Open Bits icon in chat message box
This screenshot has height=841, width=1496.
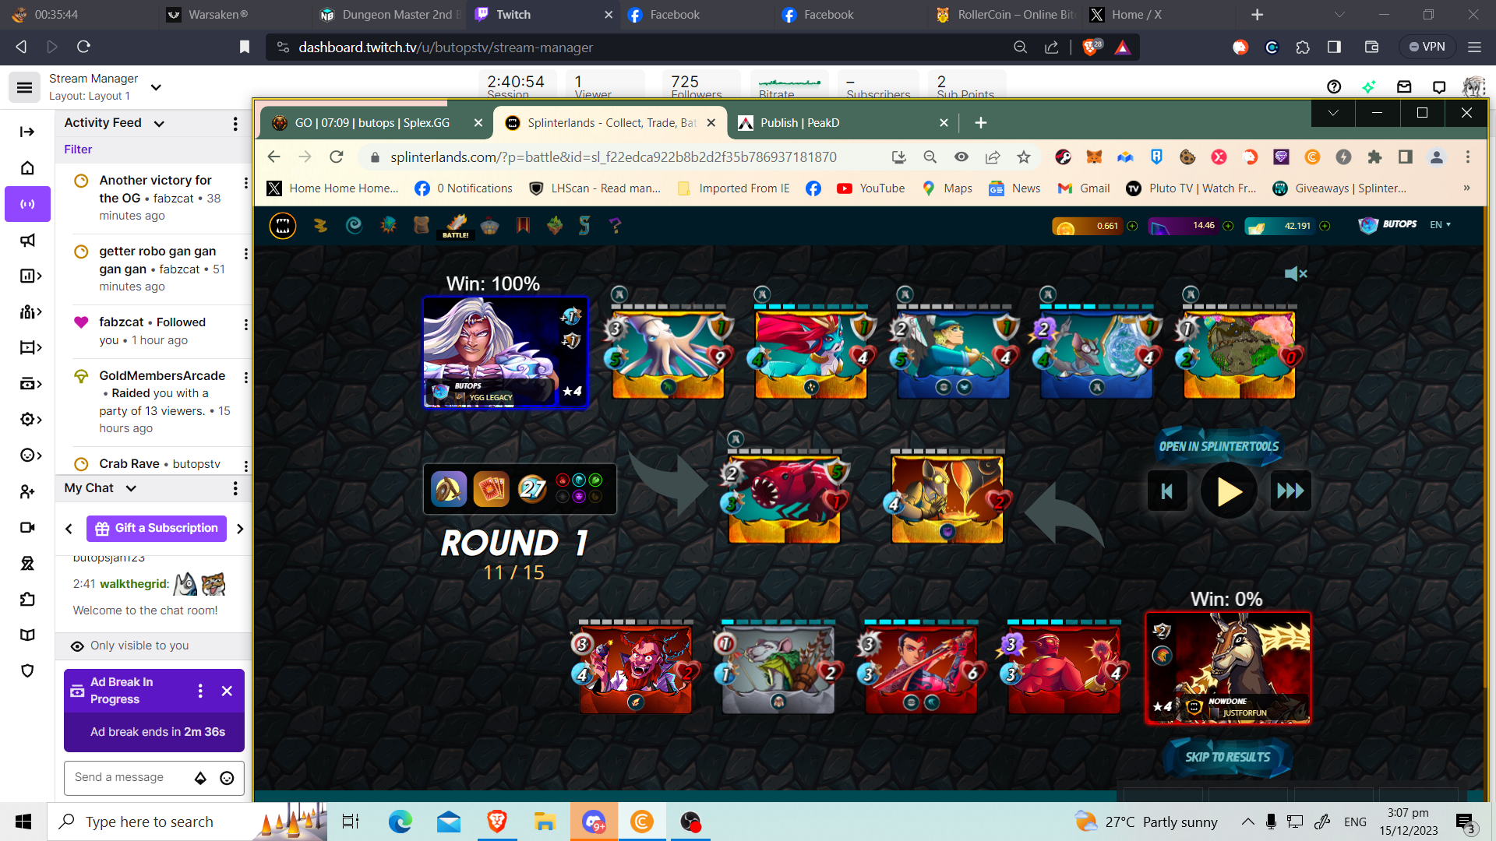(x=200, y=778)
